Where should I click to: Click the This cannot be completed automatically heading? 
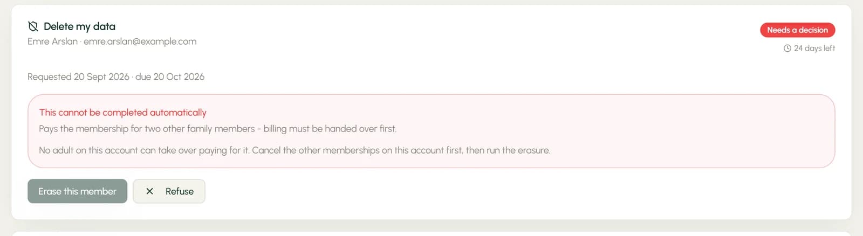tap(122, 113)
